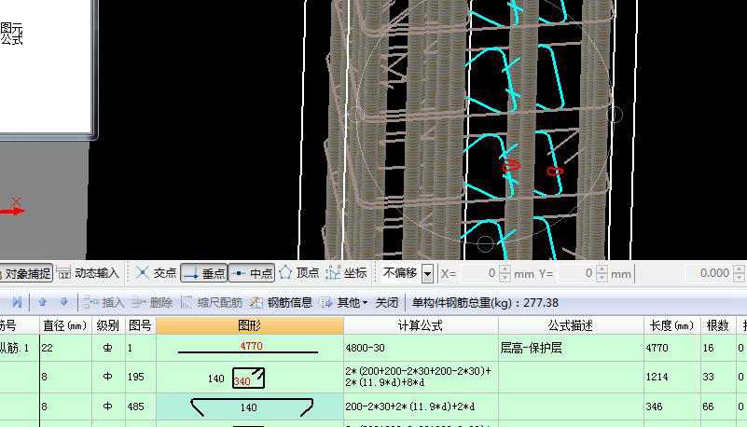Move rebar row up arrow icon
Viewport: 747px width, 427px height.
(x=42, y=302)
